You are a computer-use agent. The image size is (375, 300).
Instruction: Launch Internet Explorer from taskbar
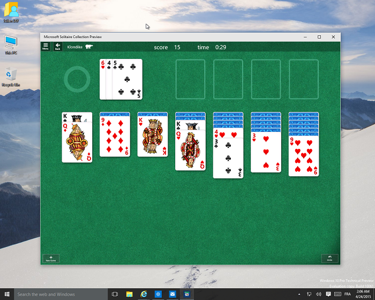click(144, 294)
